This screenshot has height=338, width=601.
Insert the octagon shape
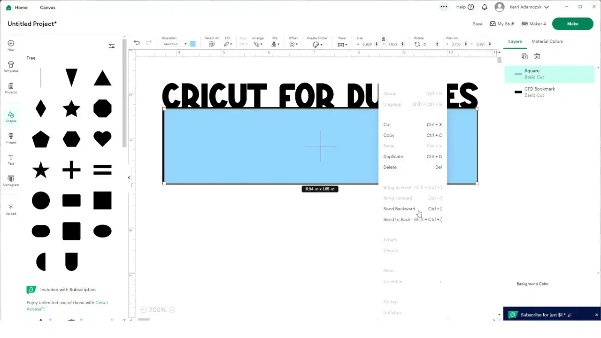[102, 108]
